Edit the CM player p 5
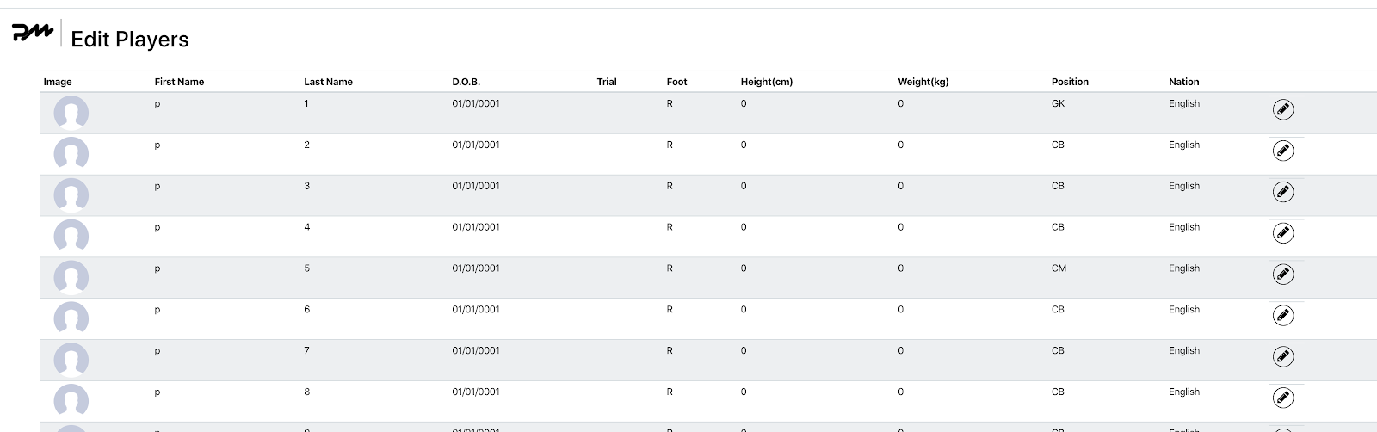Screen dimensions: 1377x432 (1282, 275)
